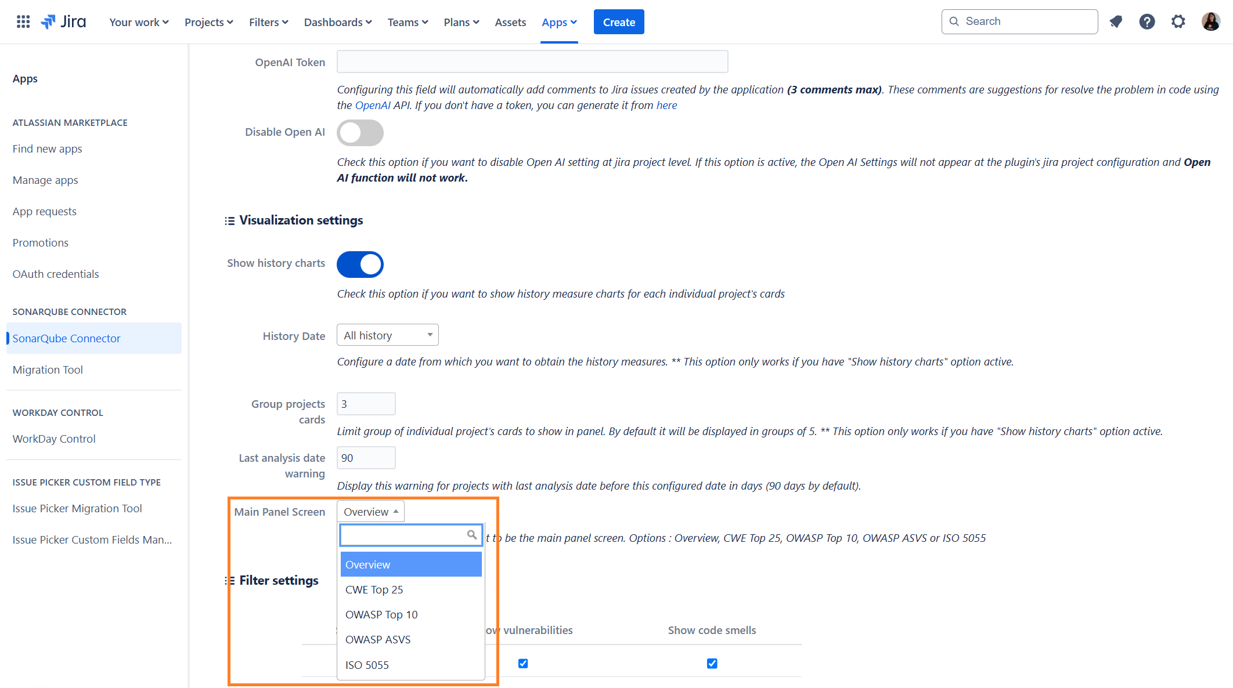Select the Overview option
The width and height of the screenshot is (1233, 688).
pyautogui.click(x=411, y=564)
